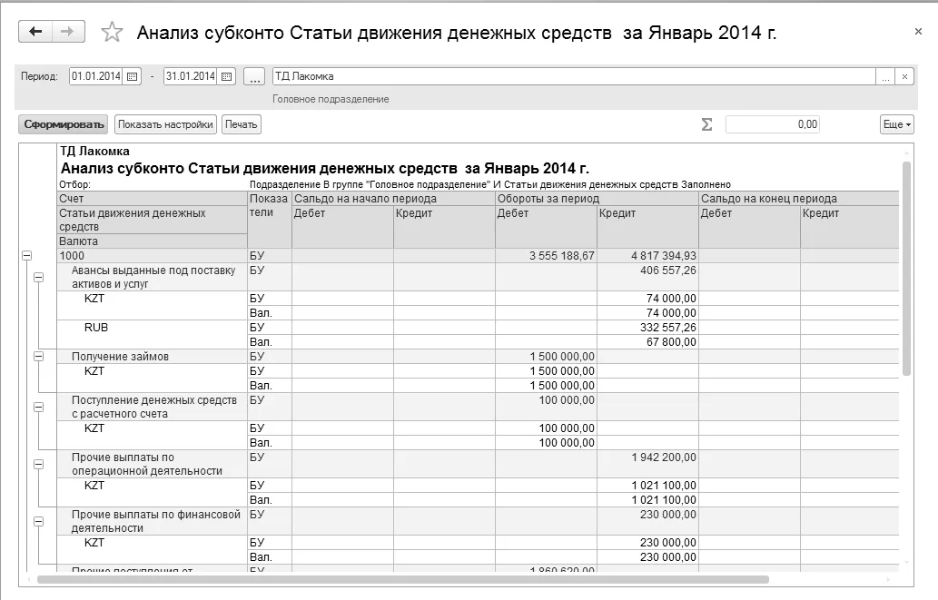Click the Сформировать button

[x=64, y=124]
